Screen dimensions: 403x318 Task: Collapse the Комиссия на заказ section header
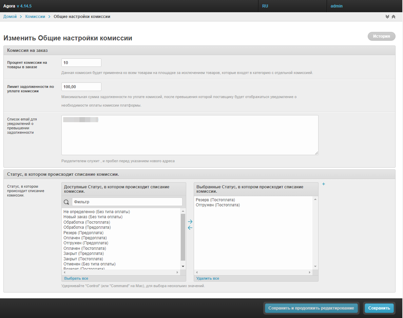(x=27, y=50)
